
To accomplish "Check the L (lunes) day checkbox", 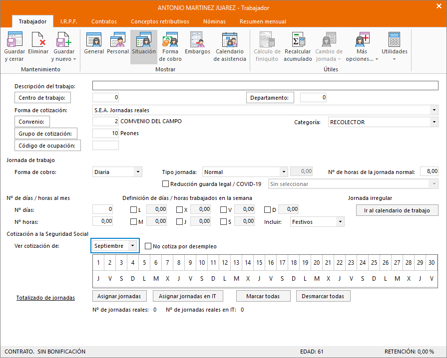I will click(x=133, y=210).
